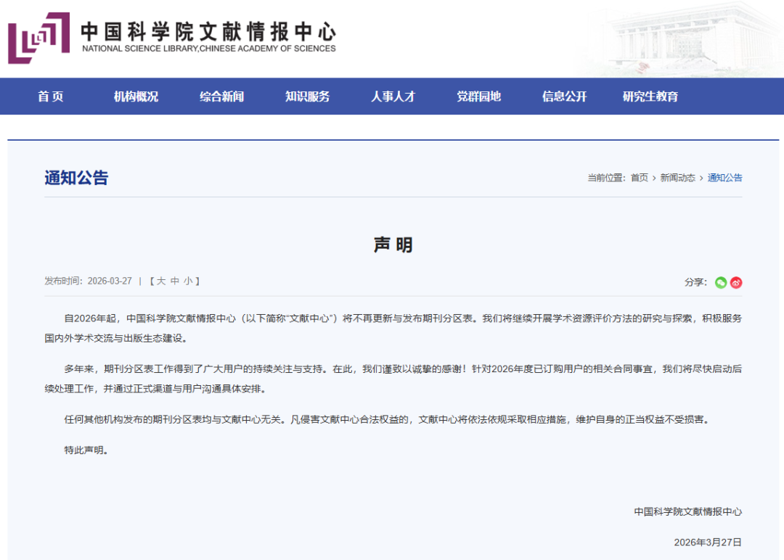Set font size to 大 (large)
Screen dimensions: 784x560
162,281
